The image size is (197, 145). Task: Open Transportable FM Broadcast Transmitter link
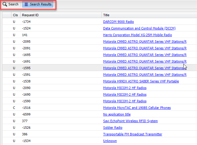pos(133,134)
